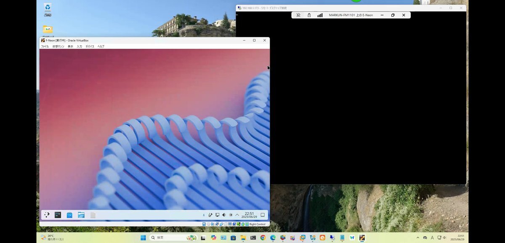Open the ヘルプ menu in VirtualBox
Screen dimensions: 505x243
[101, 46]
